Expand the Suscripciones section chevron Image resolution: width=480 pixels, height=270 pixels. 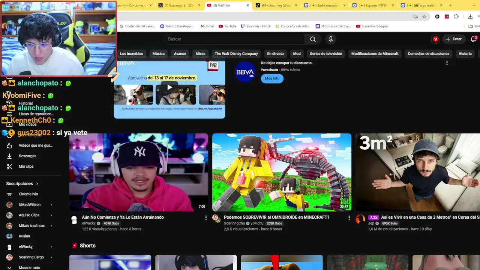[37, 184]
